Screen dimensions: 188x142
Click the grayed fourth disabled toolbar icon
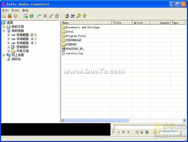click(x=57, y=16)
